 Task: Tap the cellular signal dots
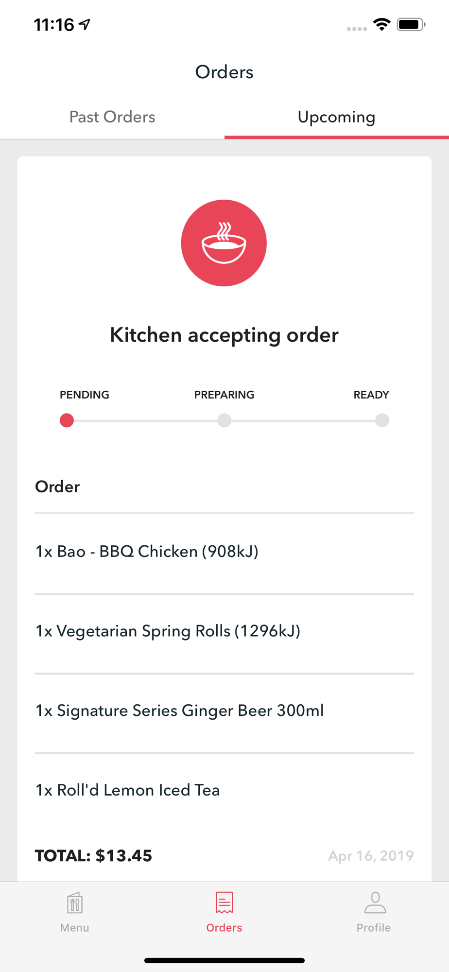[357, 29]
